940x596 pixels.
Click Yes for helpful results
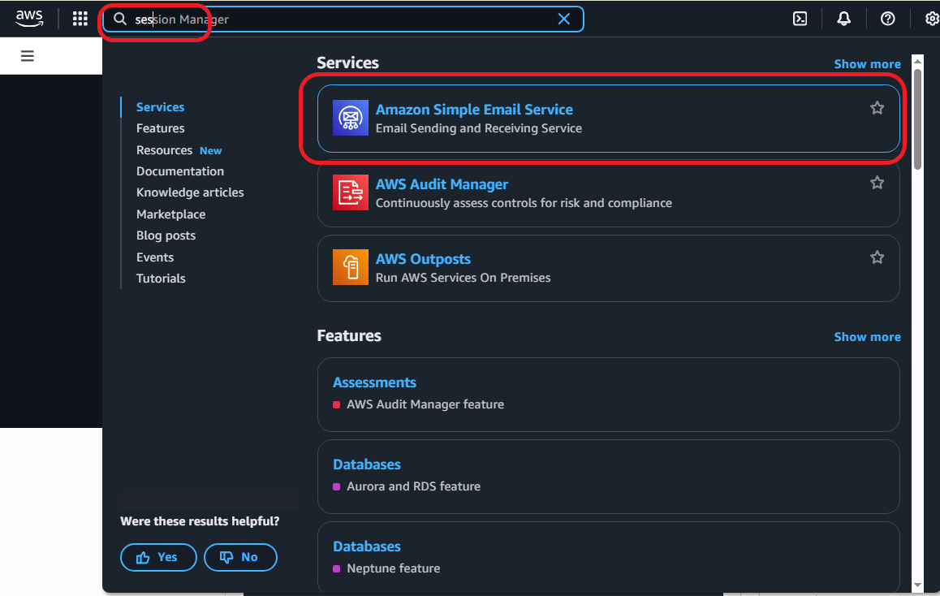point(158,557)
